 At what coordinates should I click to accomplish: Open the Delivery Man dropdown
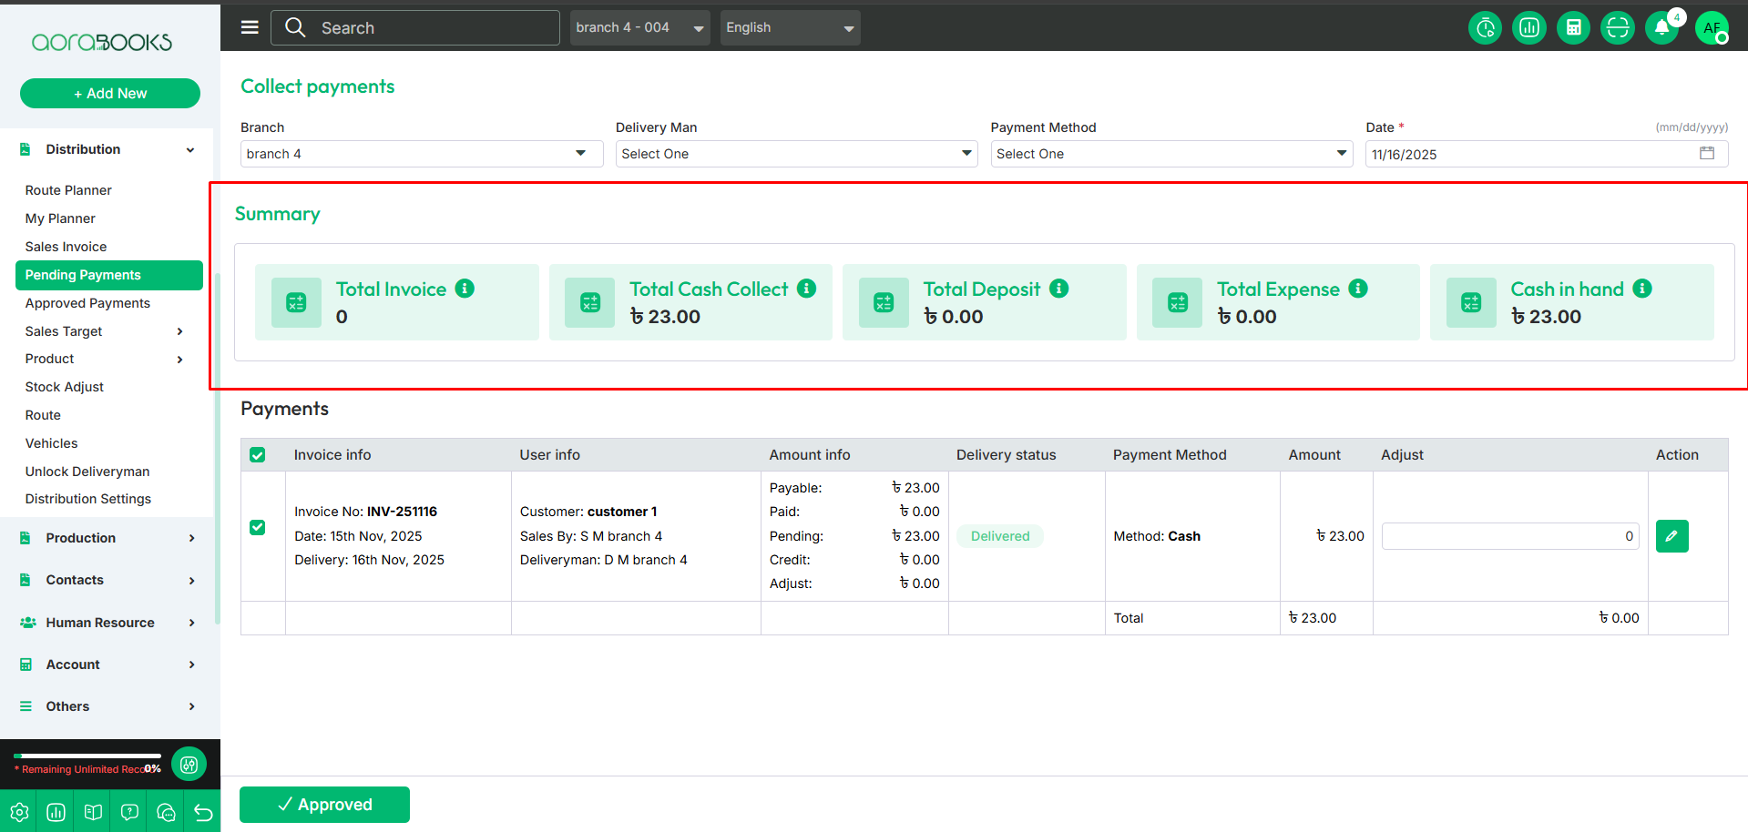pyautogui.click(x=795, y=154)
